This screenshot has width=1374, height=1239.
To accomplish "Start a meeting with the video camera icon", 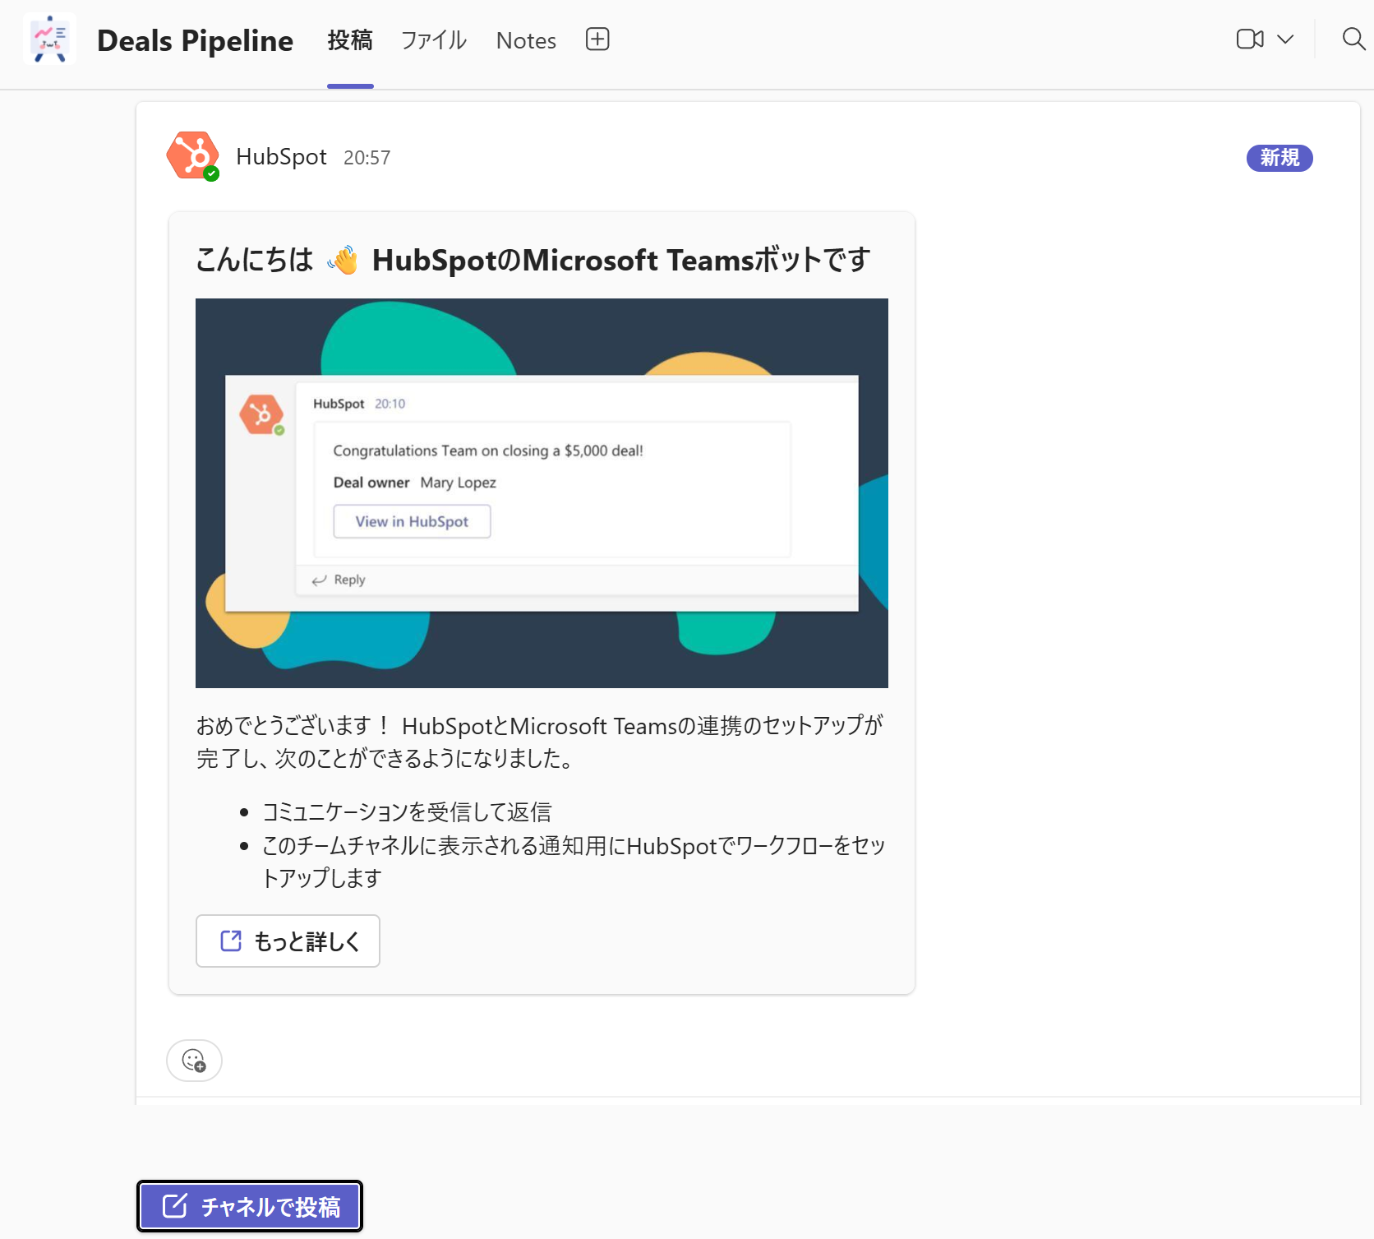I will coord(1249,39).
